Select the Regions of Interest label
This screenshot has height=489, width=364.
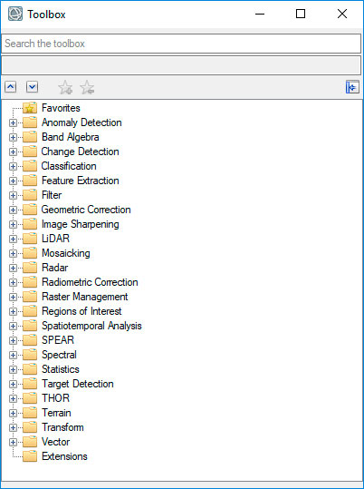[x=81, y=311]
